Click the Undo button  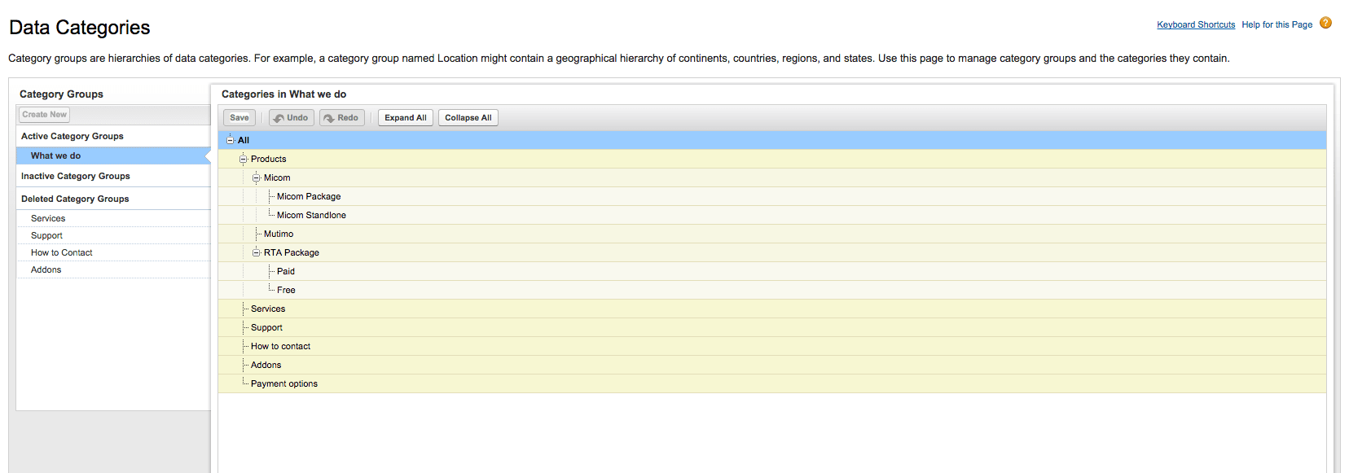click(x=291, y=118)
